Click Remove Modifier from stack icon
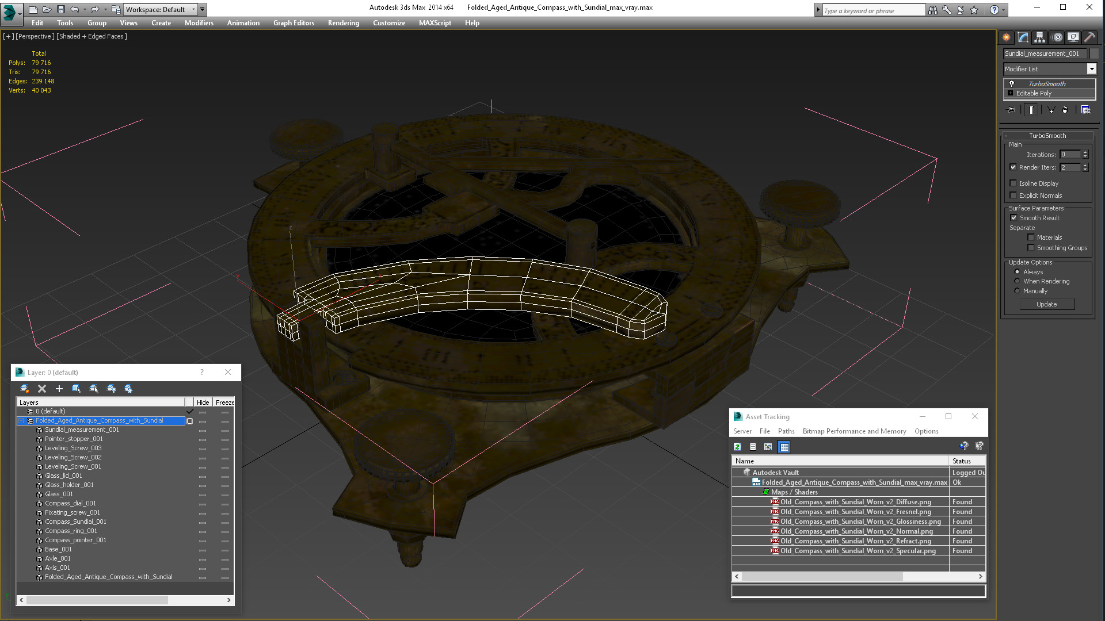 click(x=1065, y=110)
